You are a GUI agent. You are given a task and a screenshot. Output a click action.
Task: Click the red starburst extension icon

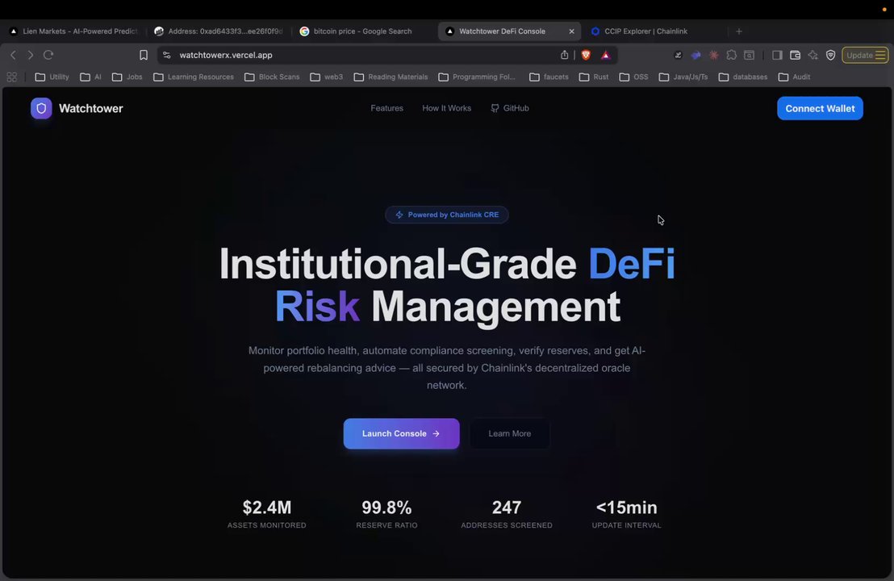pyautogui.click(x=714, y=55)
